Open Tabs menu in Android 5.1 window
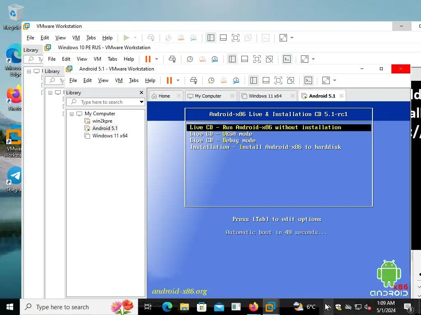Viewport: 421px width, 315px height. click(134, 80)
